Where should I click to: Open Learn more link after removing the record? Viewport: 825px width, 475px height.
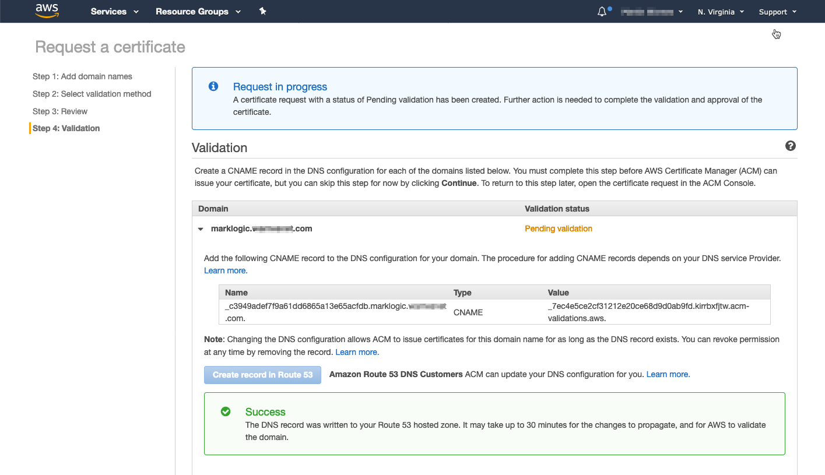coord(357,352)
